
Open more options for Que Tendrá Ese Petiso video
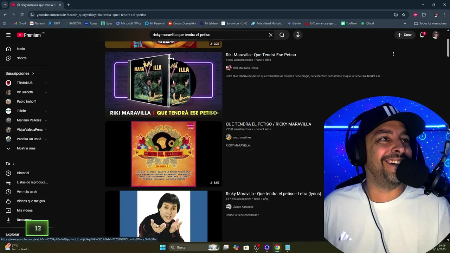point(393,54)
